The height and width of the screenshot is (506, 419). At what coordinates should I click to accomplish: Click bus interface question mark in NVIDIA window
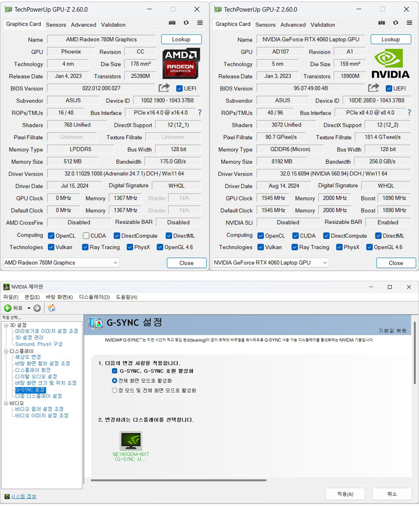pos(409,112)
